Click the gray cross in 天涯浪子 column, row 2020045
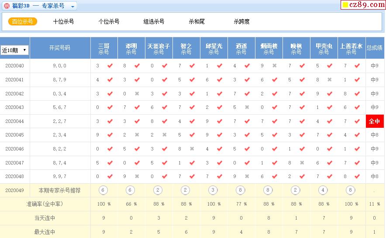The height and width of the screenshot is (238, 386). (x=165, y=135)
